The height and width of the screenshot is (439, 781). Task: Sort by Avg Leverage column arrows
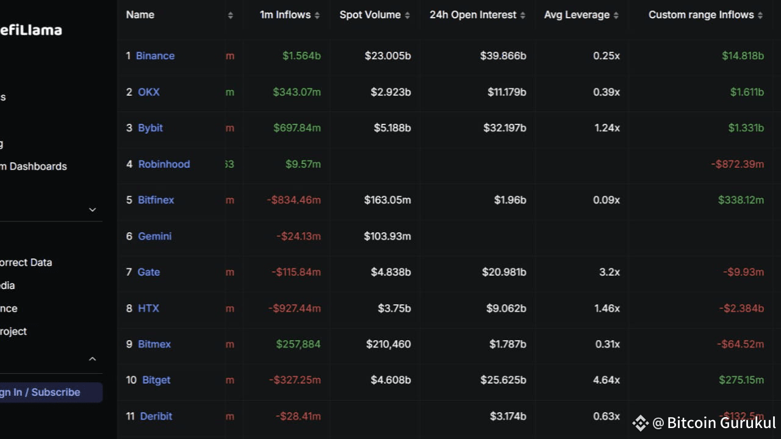pos(616,15)
